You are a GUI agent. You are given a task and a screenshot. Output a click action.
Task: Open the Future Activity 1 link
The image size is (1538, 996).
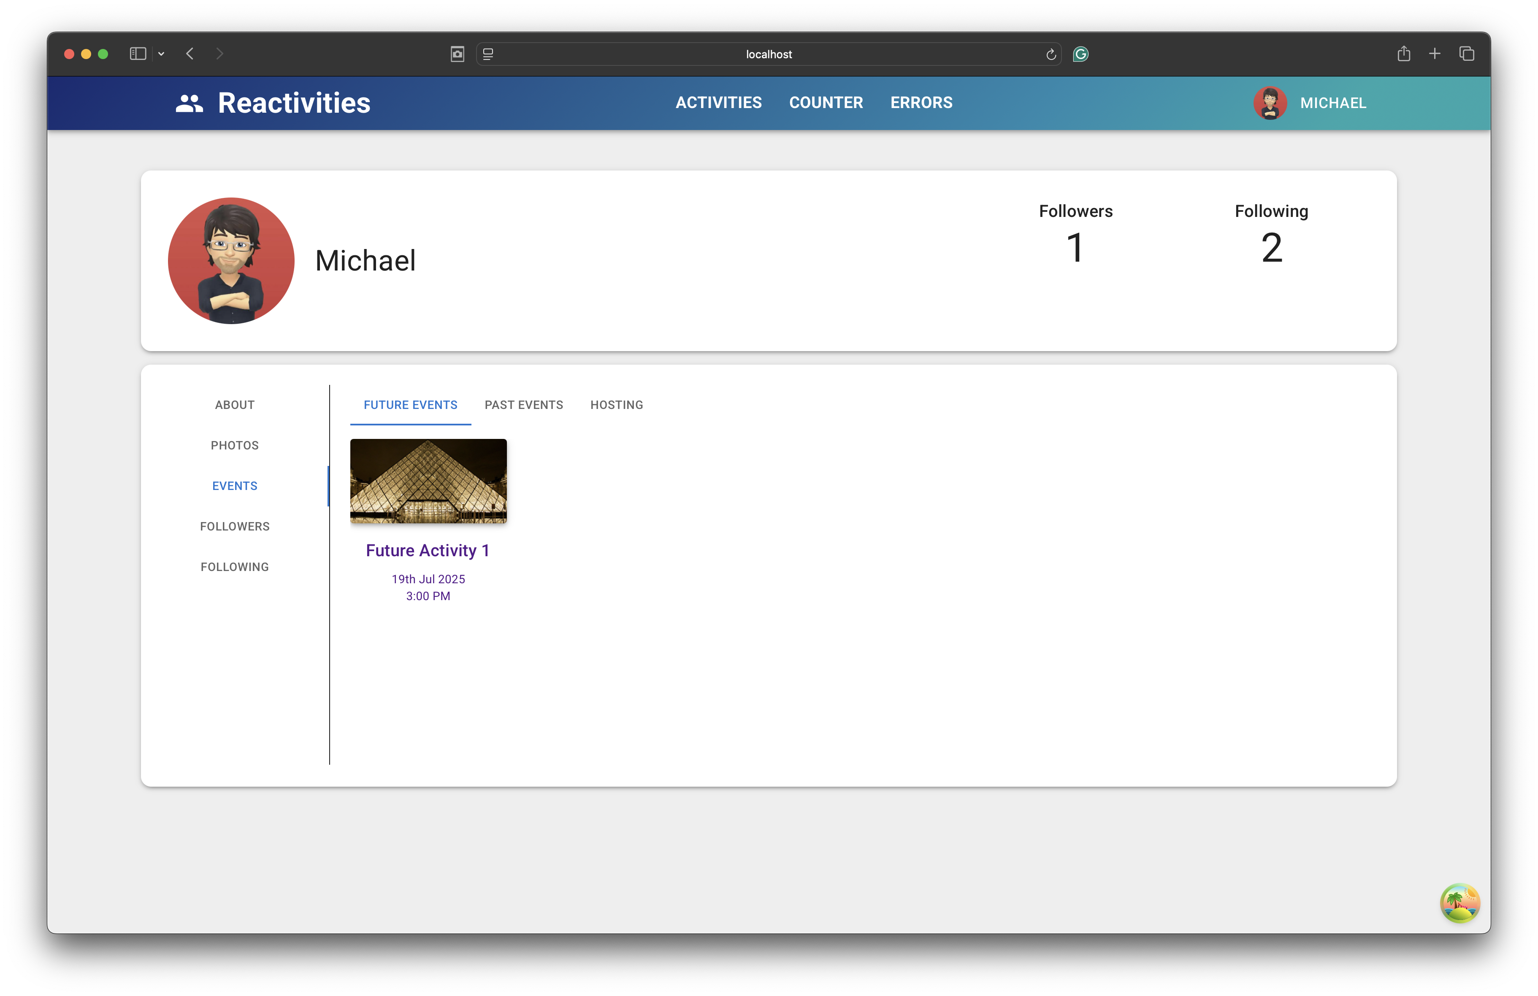click(428, 551)
